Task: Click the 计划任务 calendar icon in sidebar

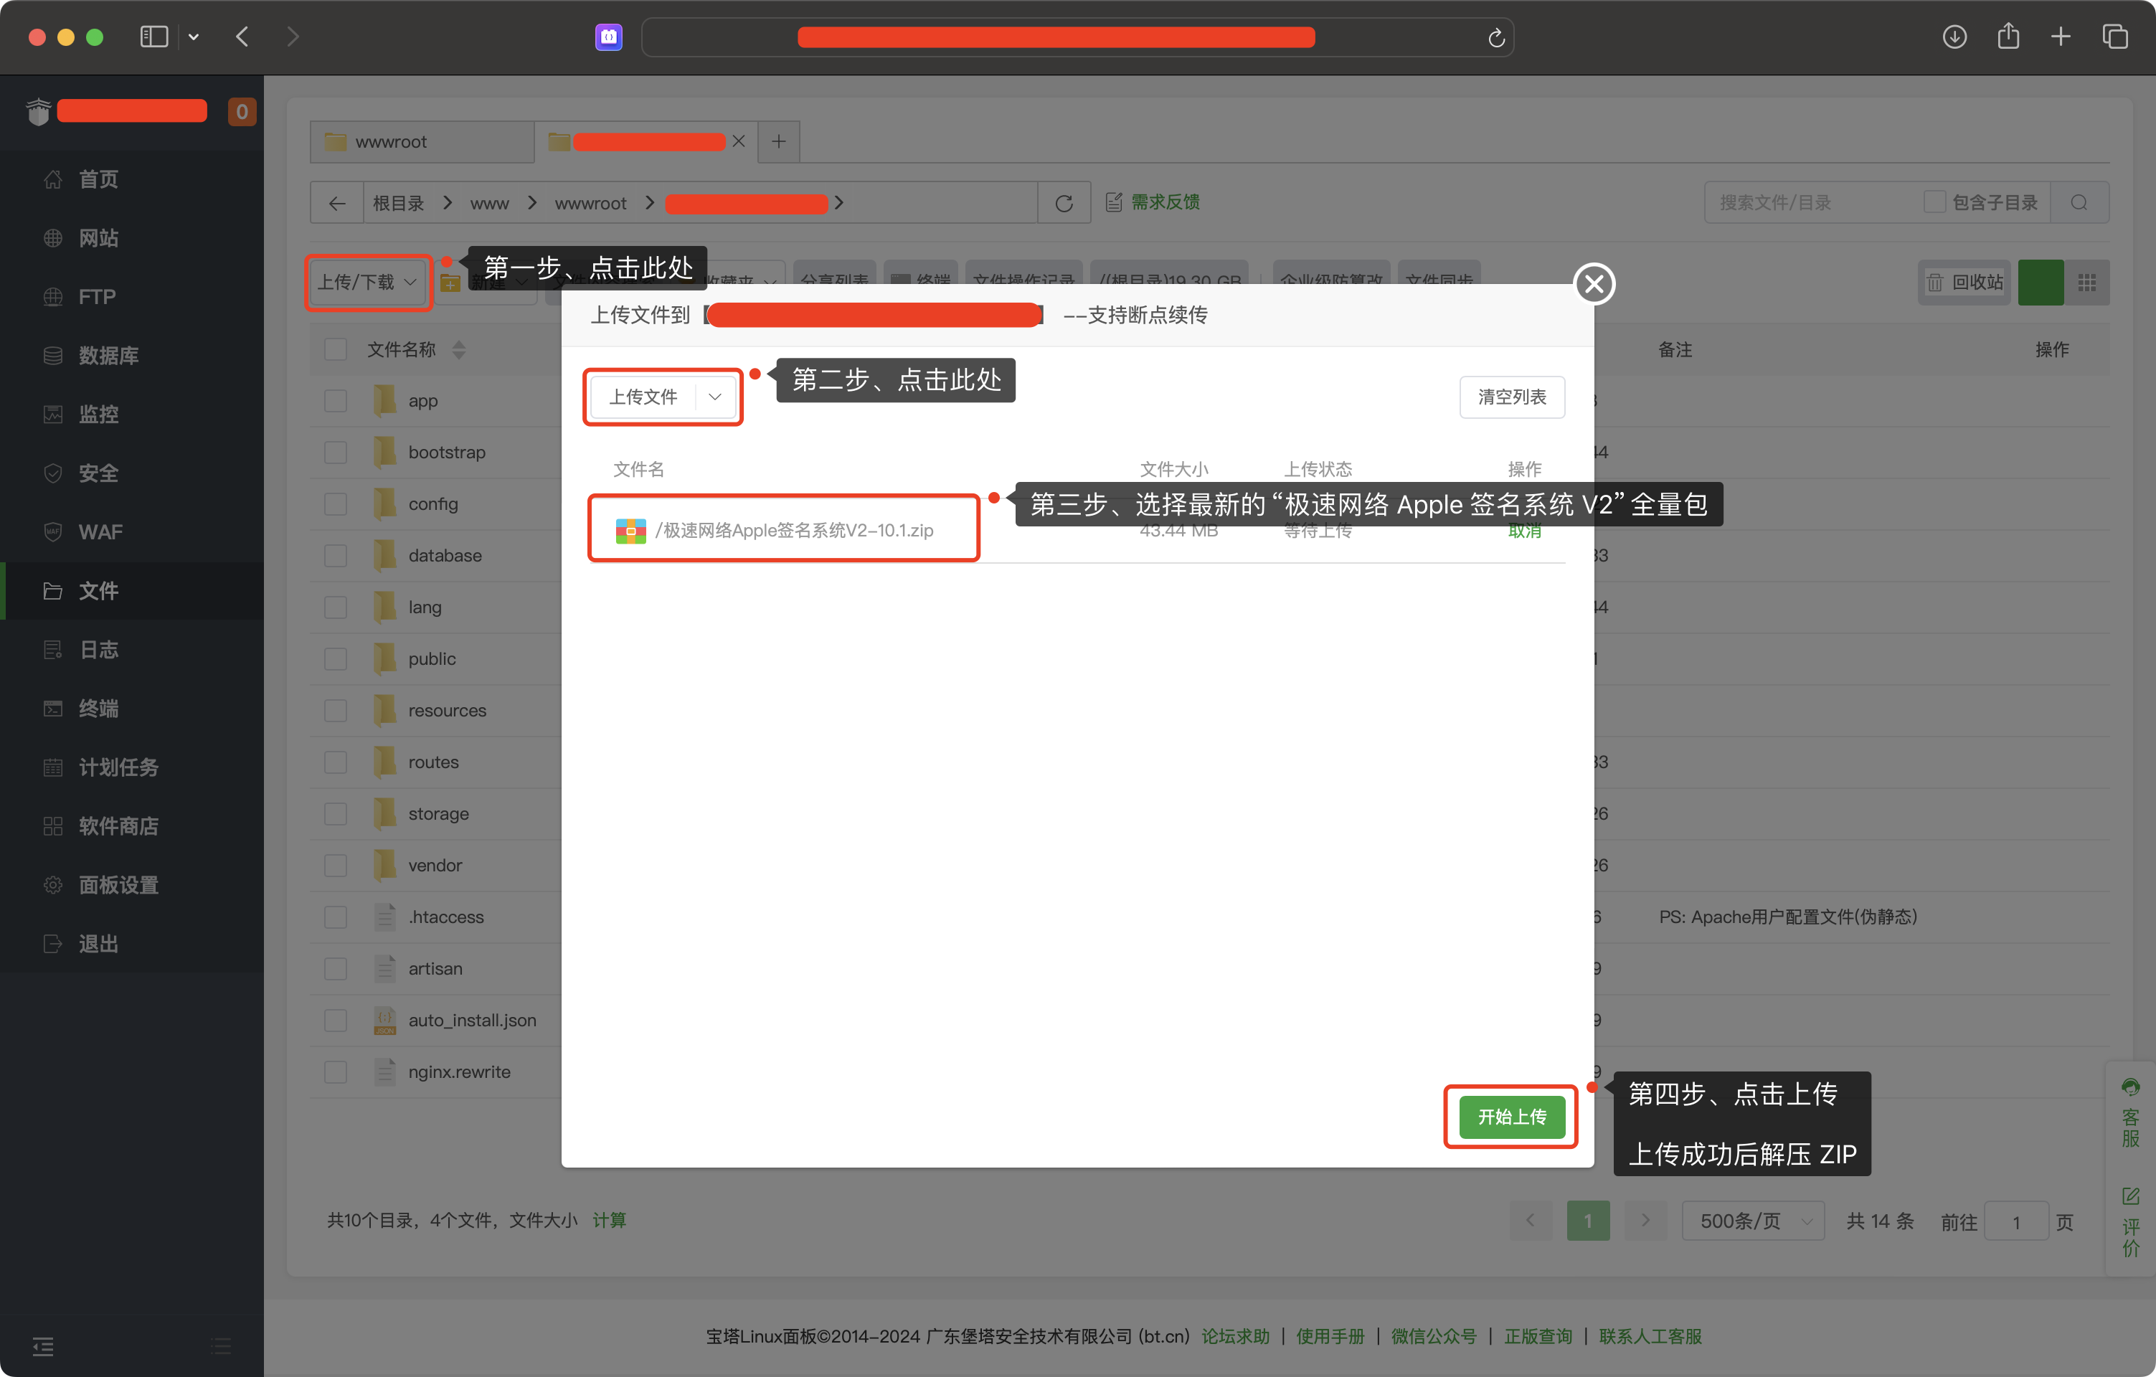Action: tap(53, 767)
